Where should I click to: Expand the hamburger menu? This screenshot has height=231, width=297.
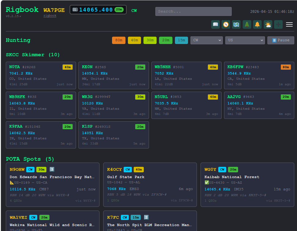click(x=289, y=24)
